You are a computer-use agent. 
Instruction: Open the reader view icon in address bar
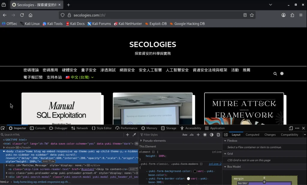pos(245,15)
